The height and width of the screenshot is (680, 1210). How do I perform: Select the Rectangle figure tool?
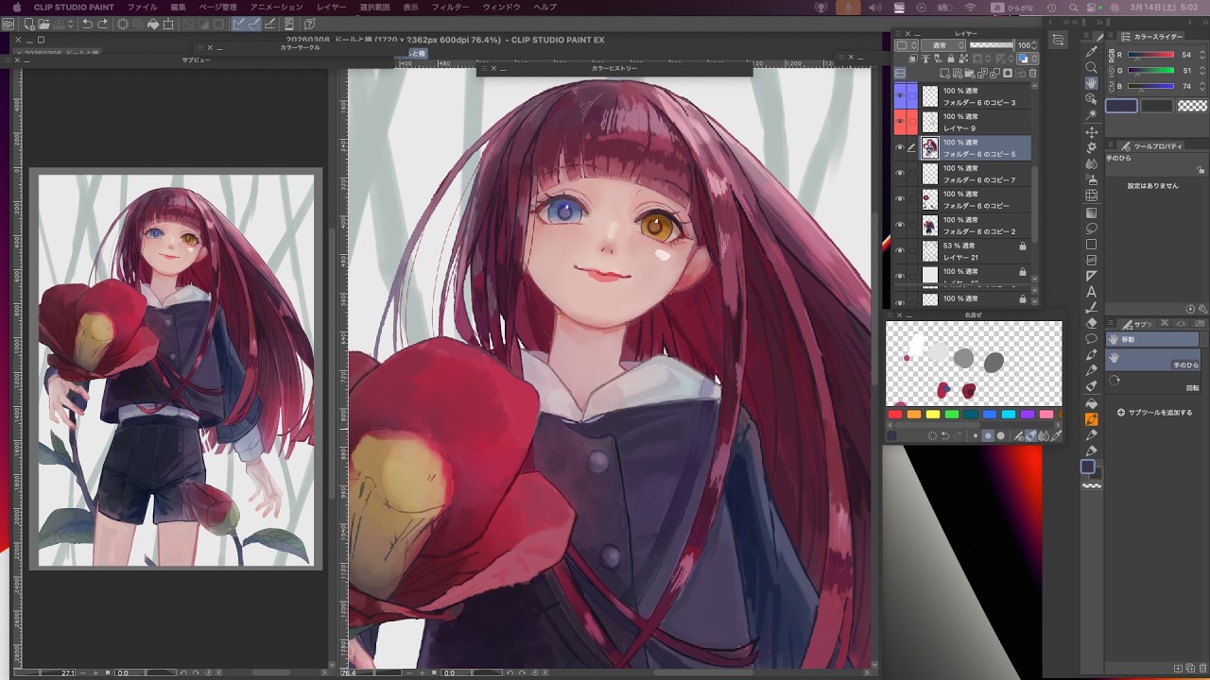click(1092, 245)
